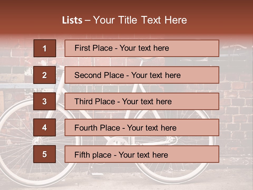
Task: Select the Fourth Place text bar
Action: [x=142, y=128]
